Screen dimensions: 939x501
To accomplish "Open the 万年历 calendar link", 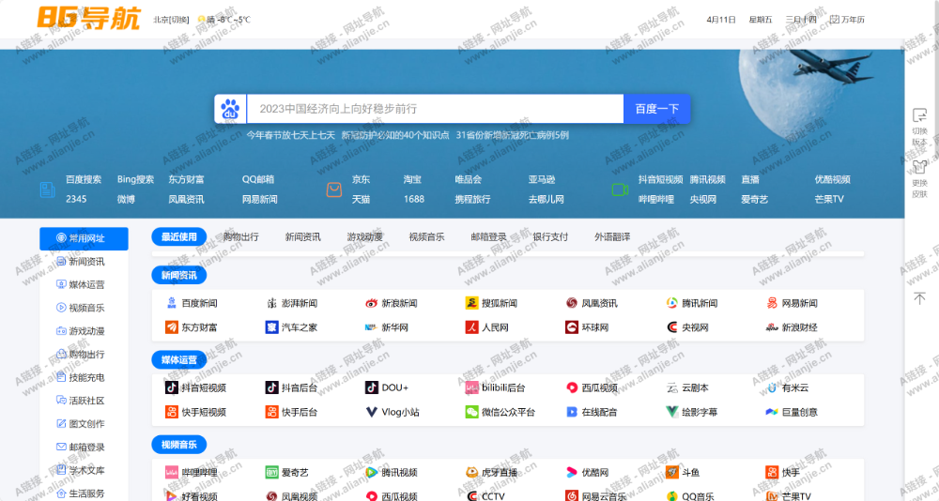I will tap(847, 20).
